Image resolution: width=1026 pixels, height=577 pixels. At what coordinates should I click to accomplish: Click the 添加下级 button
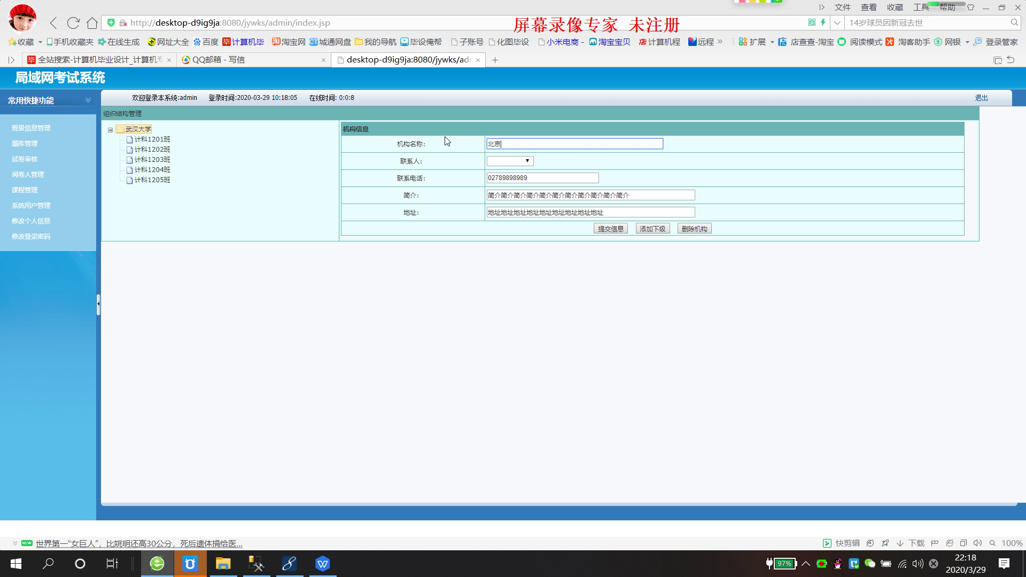coord(652,229)
